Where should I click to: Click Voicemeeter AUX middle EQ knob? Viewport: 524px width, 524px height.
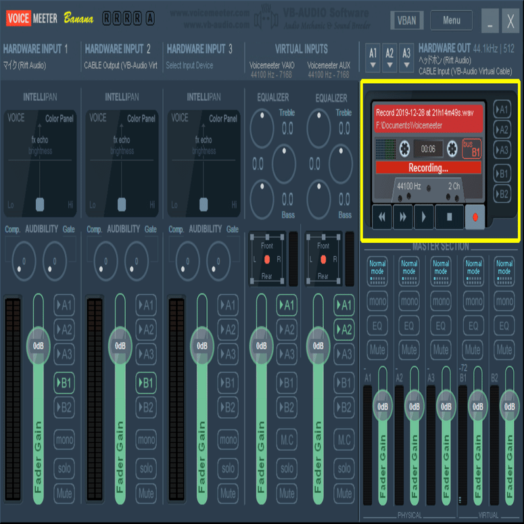[341, 164]
